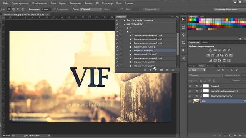
Task: Expand the Коррекция дисторсии step
Action: (x=131, y=51)
